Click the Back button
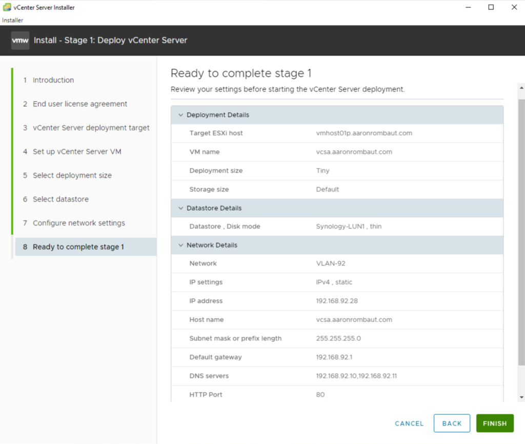The image size is (525, 444). (x=452, y=423)
